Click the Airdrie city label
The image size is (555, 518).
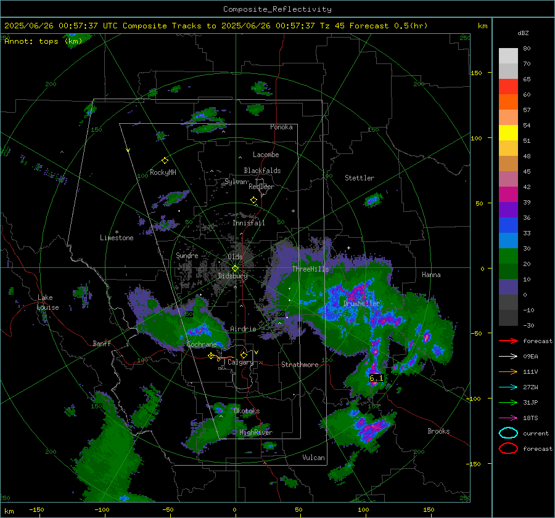[243, 329]
